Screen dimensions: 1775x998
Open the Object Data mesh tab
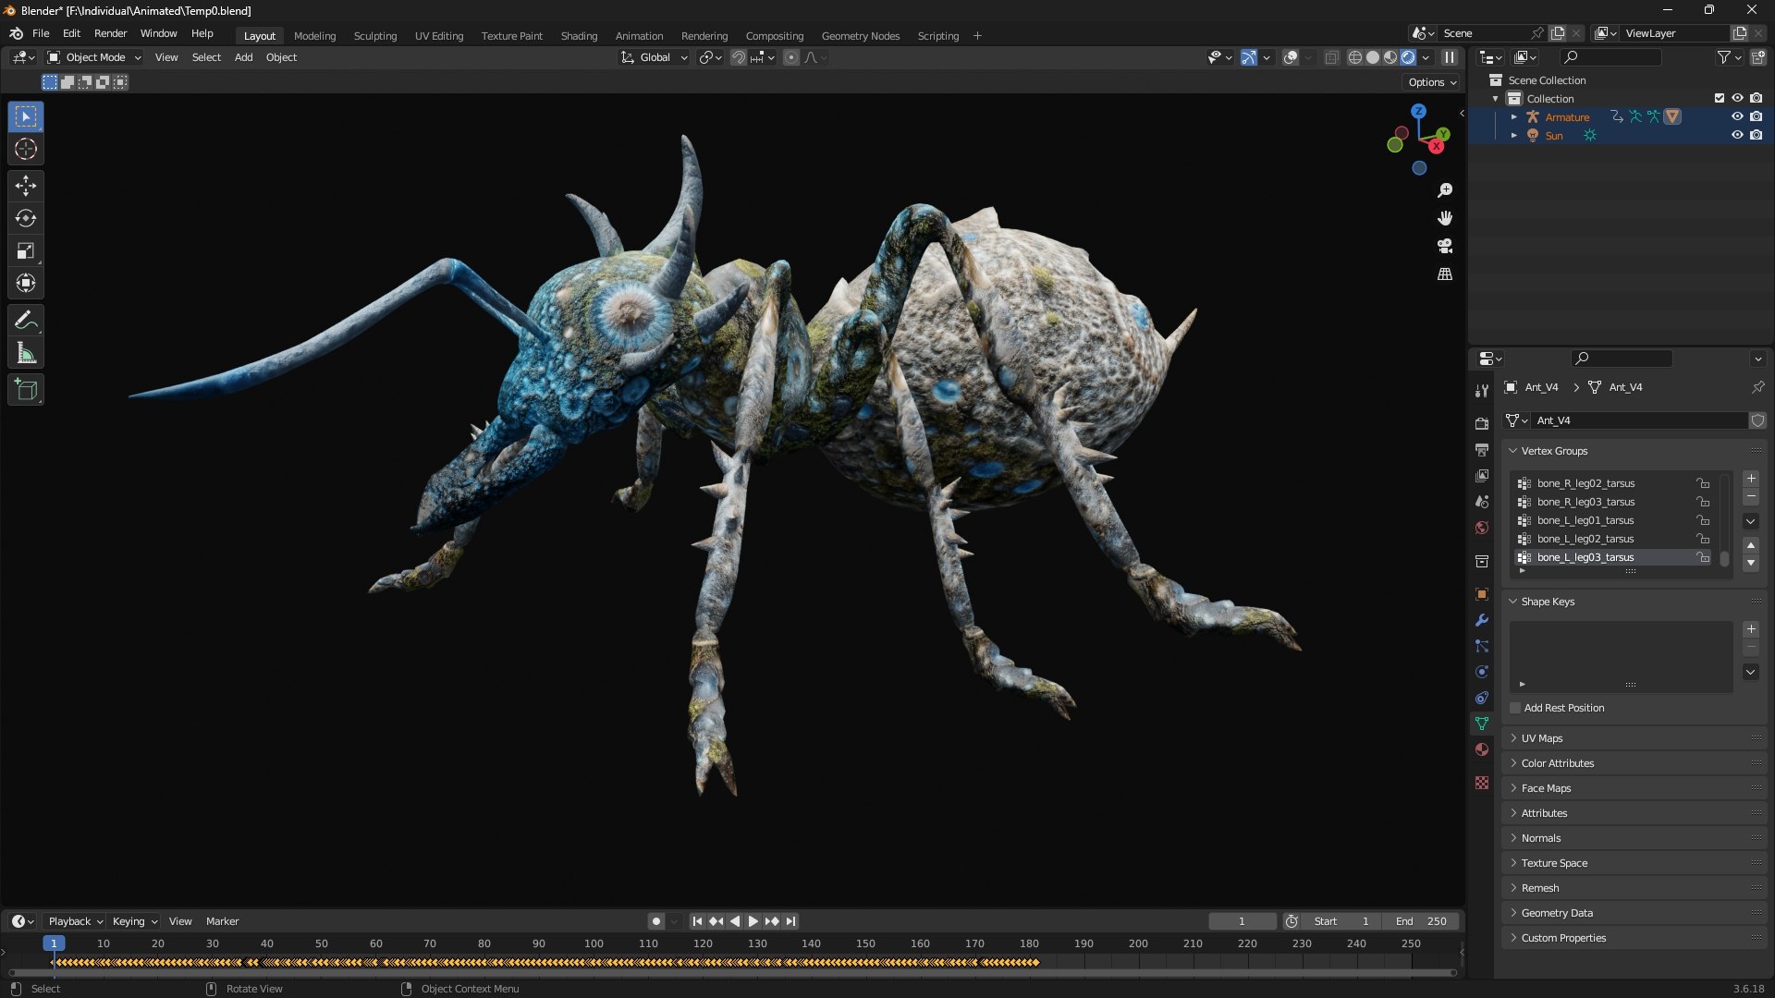[1482, 724]
